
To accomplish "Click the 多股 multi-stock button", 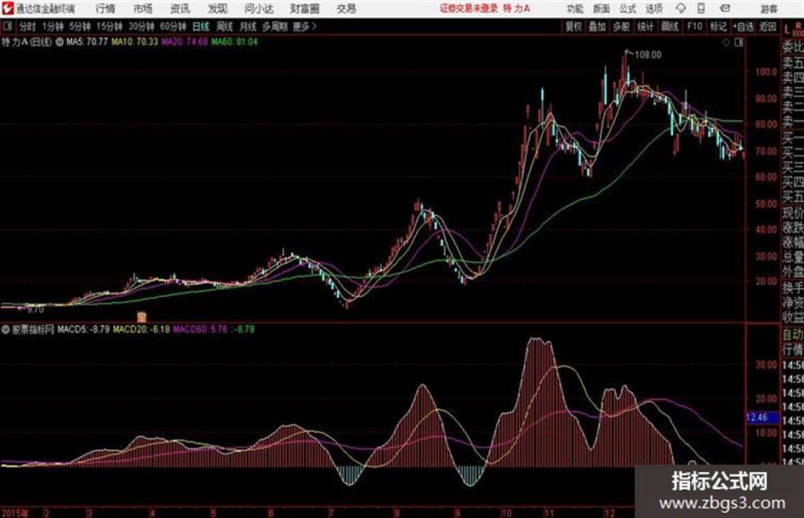I will (621, 26).
